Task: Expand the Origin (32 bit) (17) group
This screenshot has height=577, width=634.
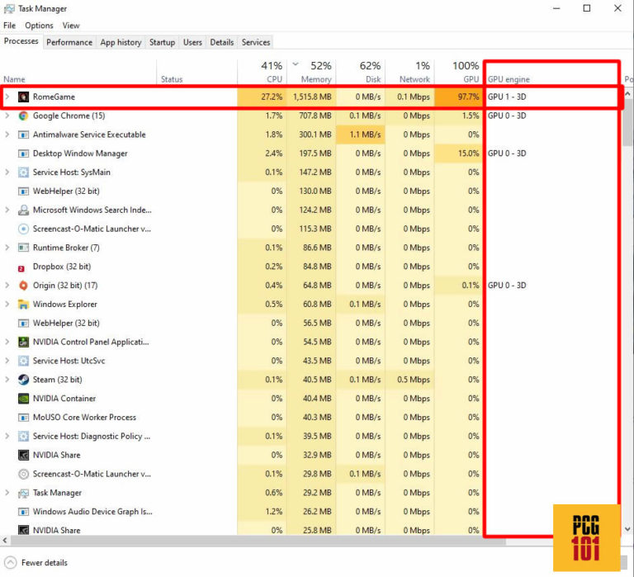Action: tap(7, 286)
